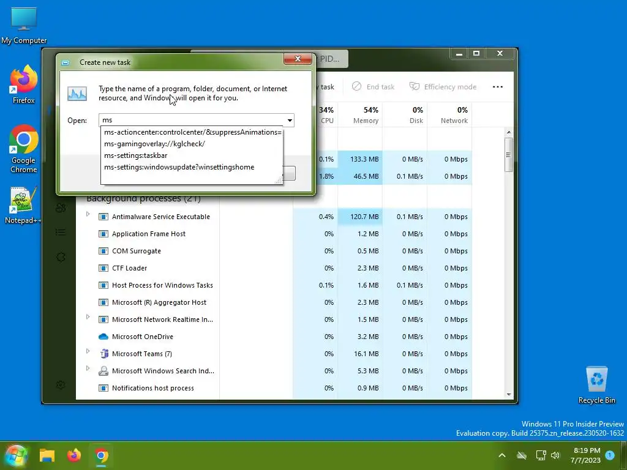This screenshot has width=627, height=470.
Task: Click the OneDrive tray icon
Action: pos(522,455)
